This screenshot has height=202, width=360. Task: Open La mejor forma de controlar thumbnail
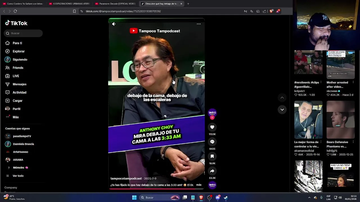[x=308, y=120]
